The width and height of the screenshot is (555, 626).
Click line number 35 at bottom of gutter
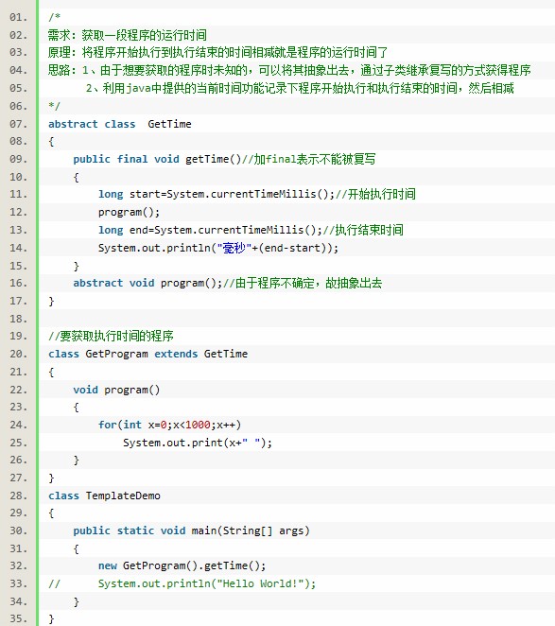[x=18, y=618]
